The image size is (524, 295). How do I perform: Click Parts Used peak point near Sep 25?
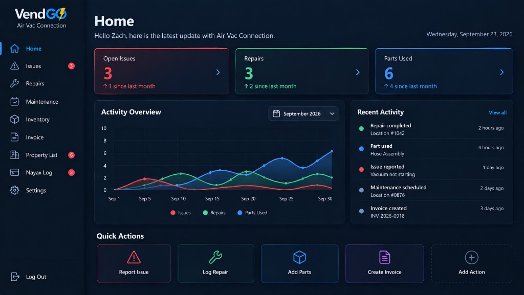282,158
